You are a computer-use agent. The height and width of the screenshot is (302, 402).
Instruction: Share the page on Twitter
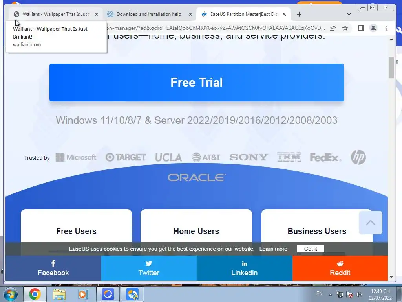149,268
